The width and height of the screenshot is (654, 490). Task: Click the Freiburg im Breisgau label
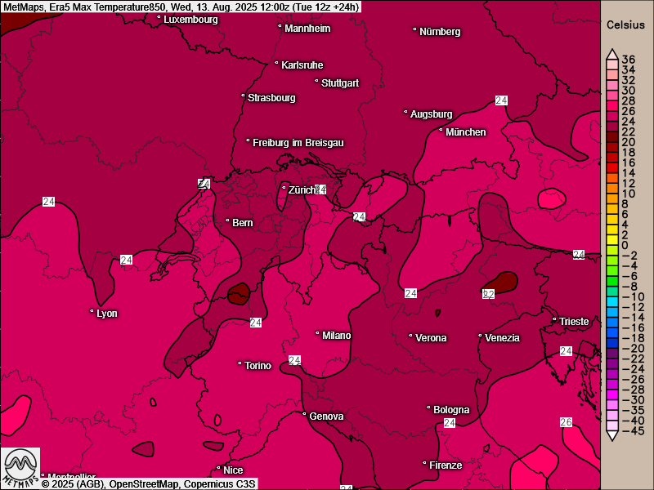(298, 143)
